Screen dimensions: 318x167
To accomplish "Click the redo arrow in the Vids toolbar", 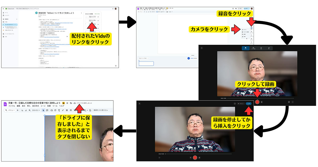I will click(26, 110).
